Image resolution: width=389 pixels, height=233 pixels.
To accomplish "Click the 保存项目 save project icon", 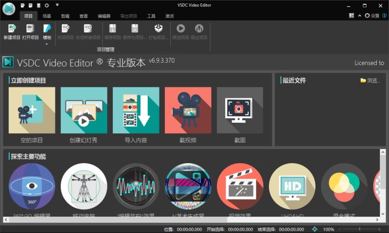I will tap(113, 29).
